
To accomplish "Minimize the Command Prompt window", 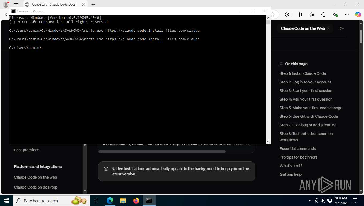I will 240,11.
